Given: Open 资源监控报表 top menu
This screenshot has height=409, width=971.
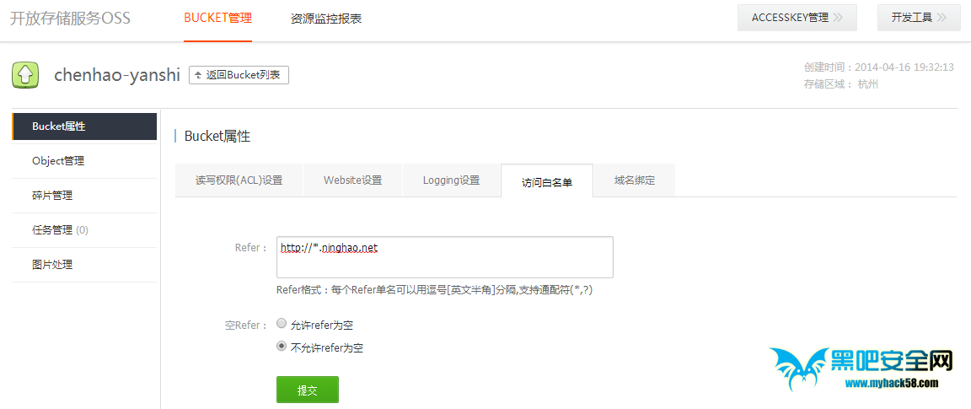Looking at the screenshot, I should [325, 19].
